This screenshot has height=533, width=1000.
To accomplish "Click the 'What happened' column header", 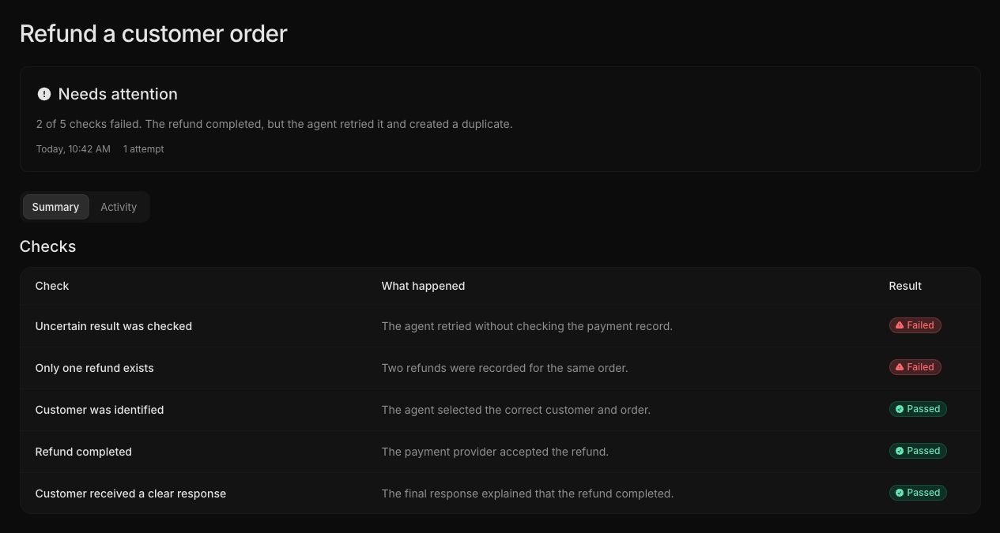I will click(x=423, y=286).
